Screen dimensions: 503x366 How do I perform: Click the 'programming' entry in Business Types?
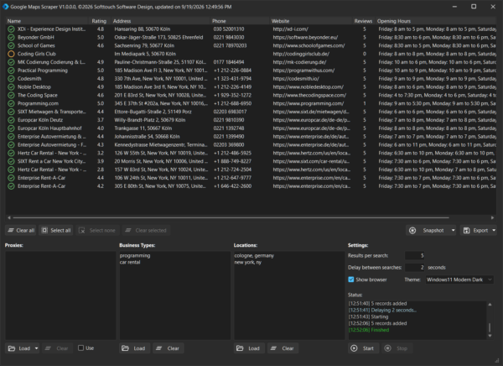click(135, 256)
